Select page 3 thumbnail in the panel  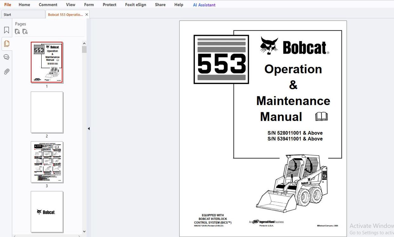[x=47, y=162]
